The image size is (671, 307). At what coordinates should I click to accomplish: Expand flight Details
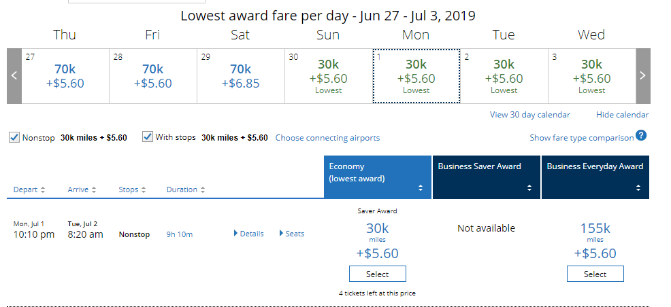248,234
